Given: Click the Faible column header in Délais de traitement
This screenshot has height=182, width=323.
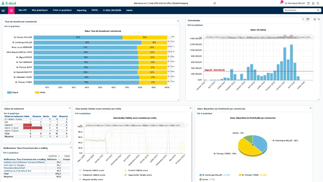Looking at the screenshot, I should [x=27, y=116].
